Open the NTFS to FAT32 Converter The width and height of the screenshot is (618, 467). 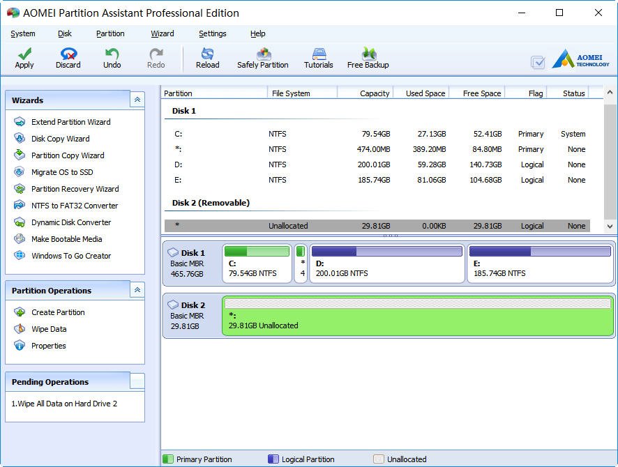(75, 206)
